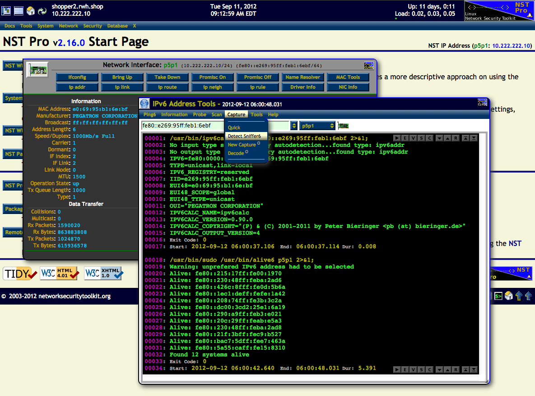Screen dimensions: 535x396
Task: Open the Probe menu in IPv6 Address Tools
Action: tap(200, 115)
